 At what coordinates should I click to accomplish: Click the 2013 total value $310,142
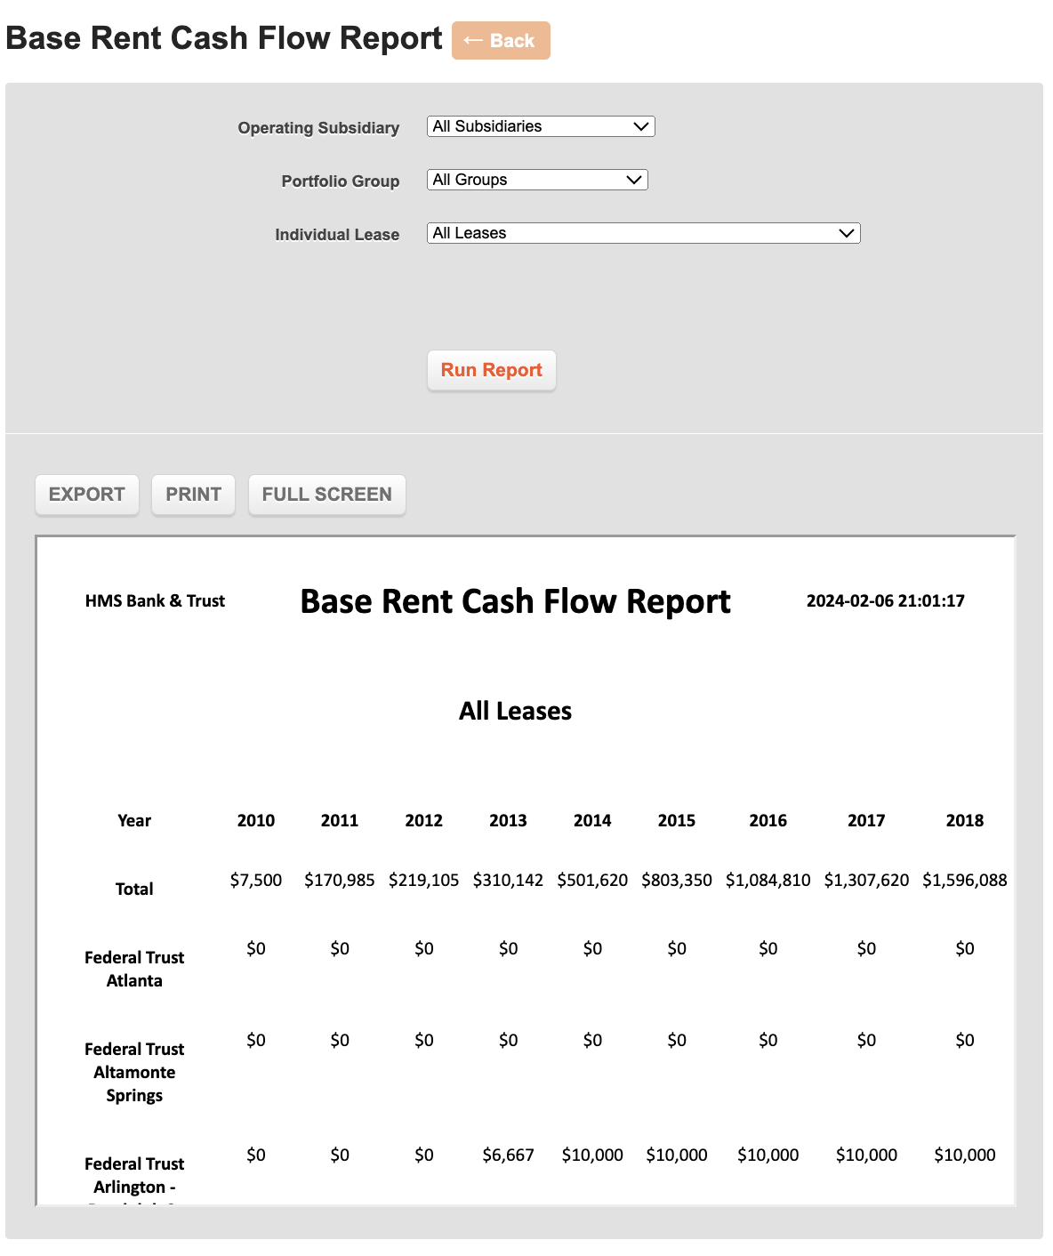508,880
